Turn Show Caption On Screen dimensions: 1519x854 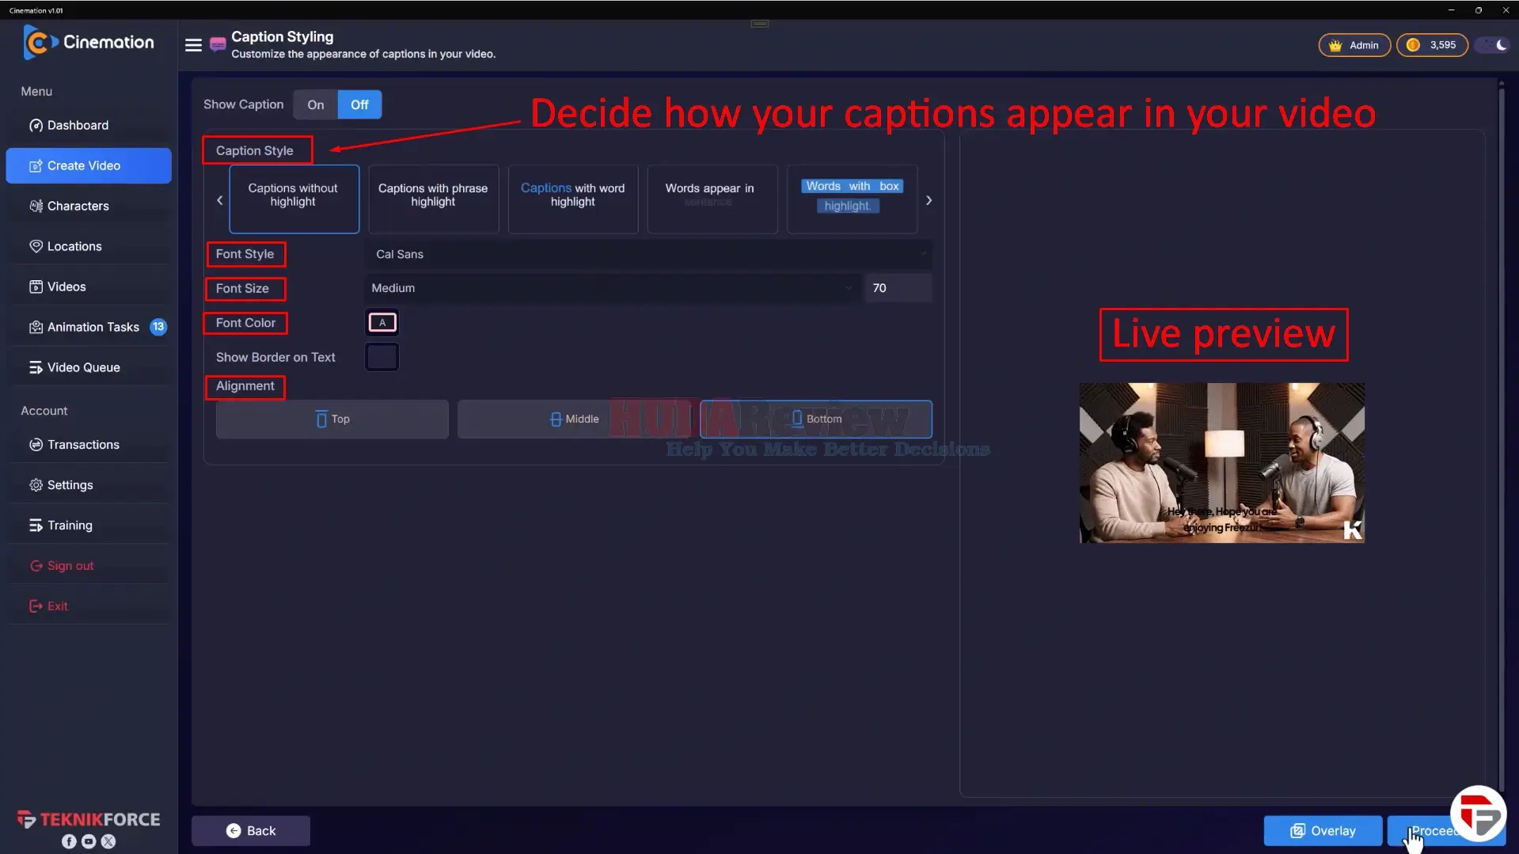316,104
